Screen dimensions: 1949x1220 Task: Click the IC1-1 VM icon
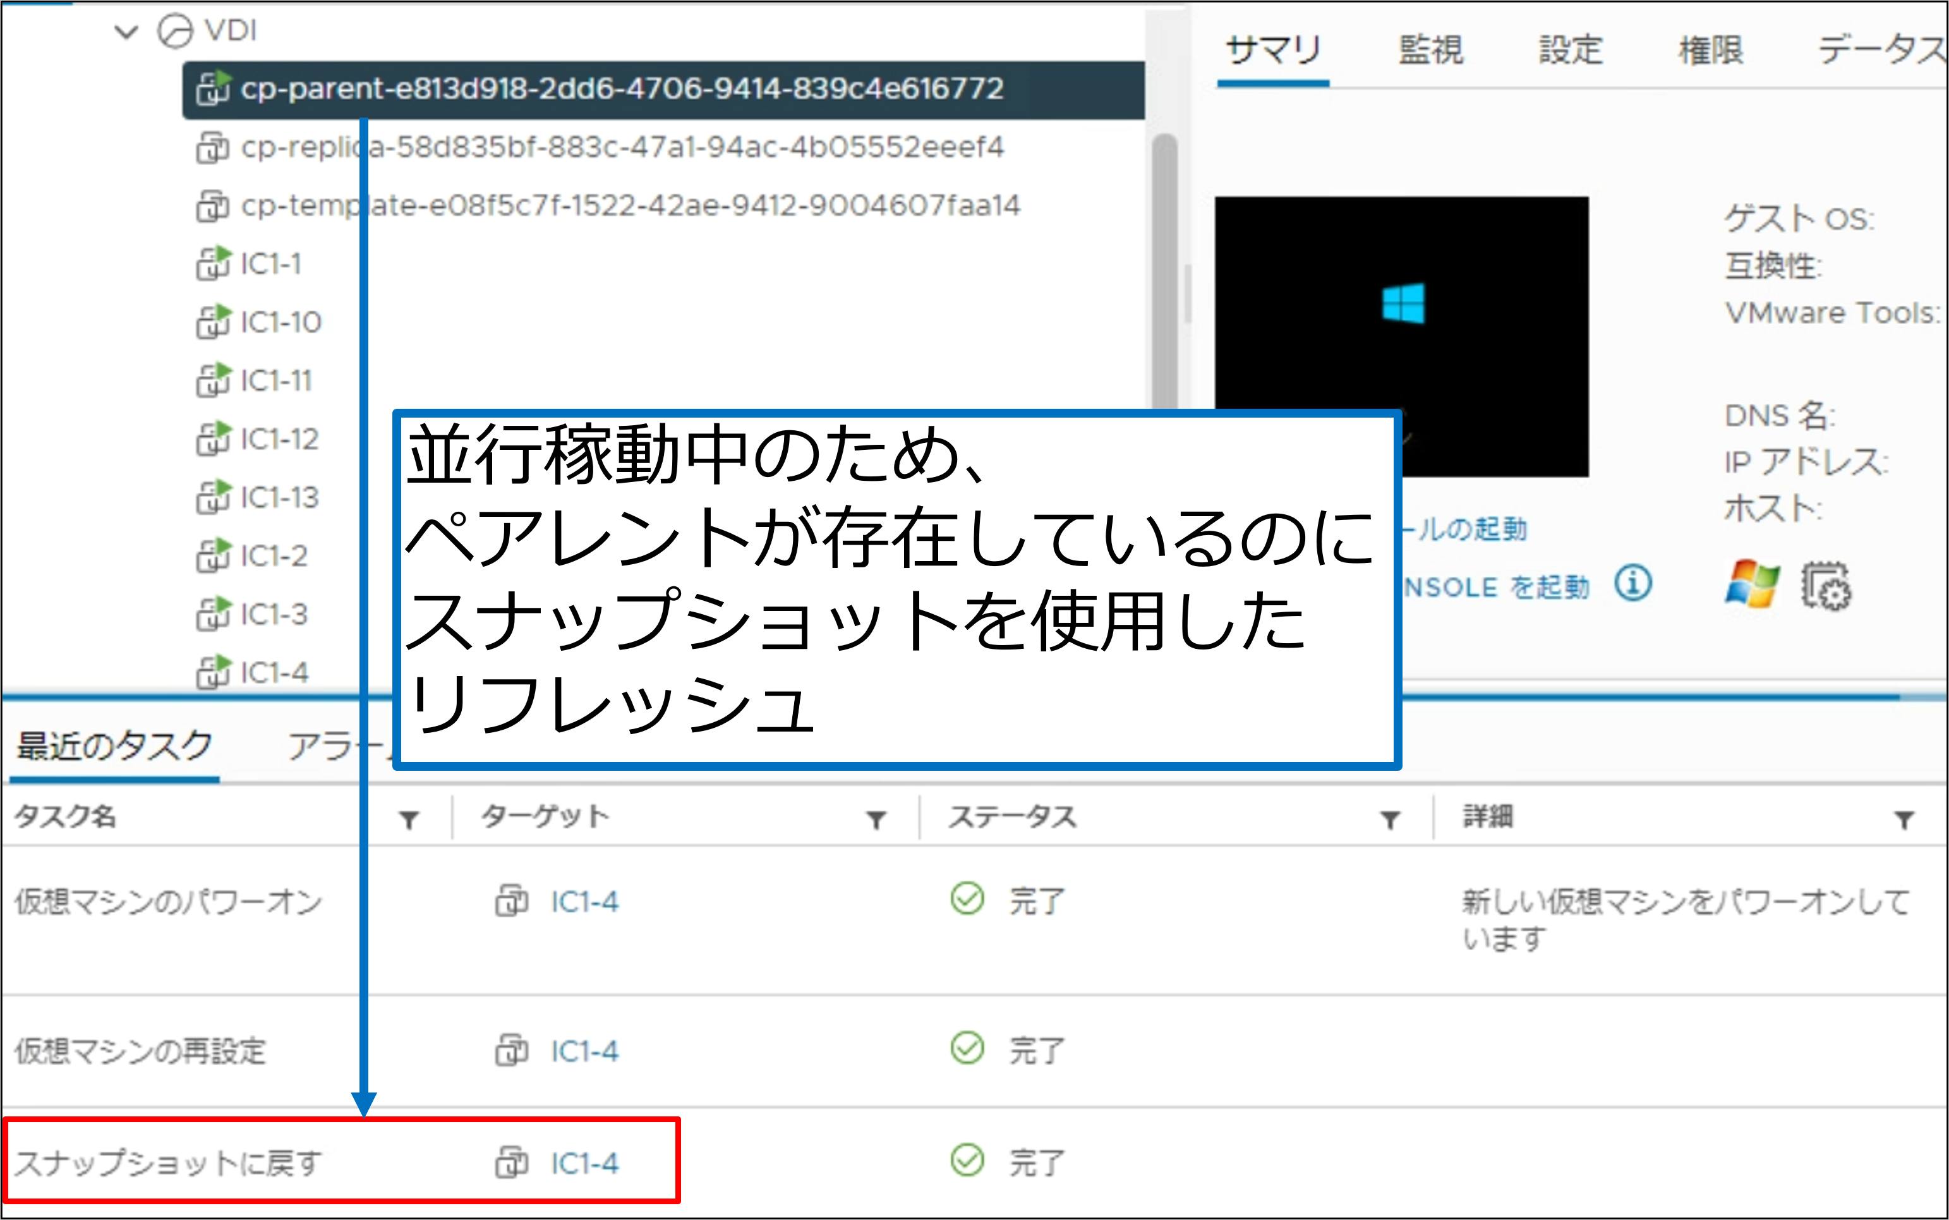(x=213, y=264)
